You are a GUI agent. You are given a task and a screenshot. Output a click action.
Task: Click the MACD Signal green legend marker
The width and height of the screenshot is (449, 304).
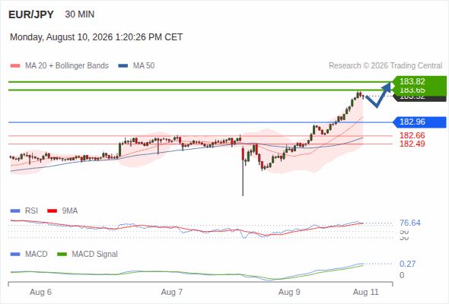coord(62,255)
